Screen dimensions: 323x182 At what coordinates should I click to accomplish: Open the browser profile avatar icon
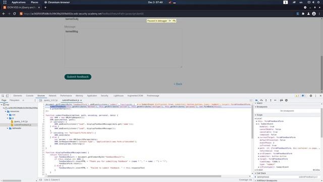pos(314,14)
